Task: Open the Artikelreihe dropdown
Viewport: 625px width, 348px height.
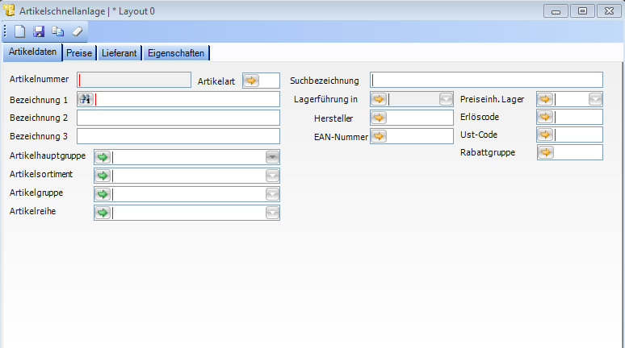Action: pos(273,213)
